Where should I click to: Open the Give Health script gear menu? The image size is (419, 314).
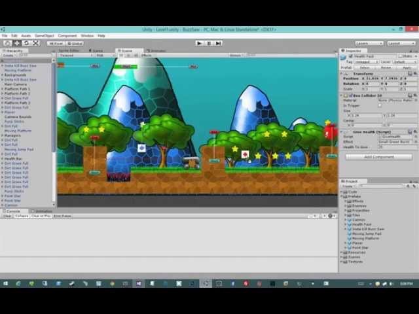pos(416,132)
